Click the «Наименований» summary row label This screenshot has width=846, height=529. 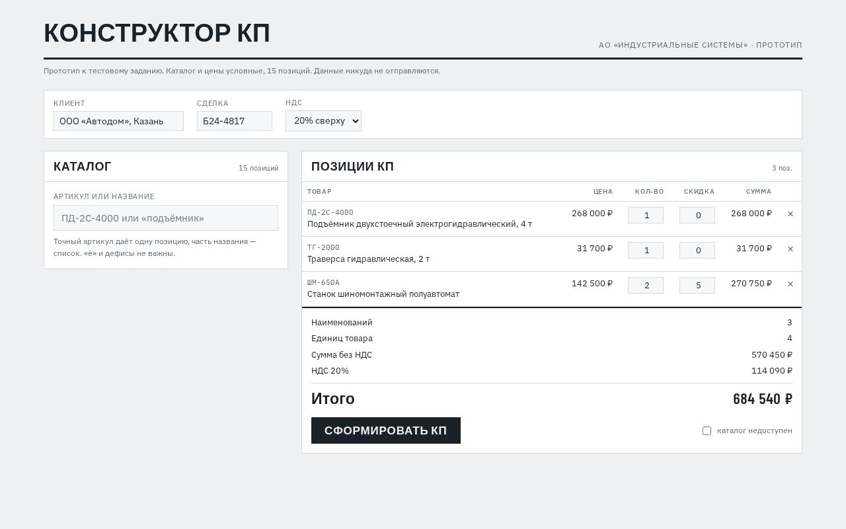[x=342, y=323]
